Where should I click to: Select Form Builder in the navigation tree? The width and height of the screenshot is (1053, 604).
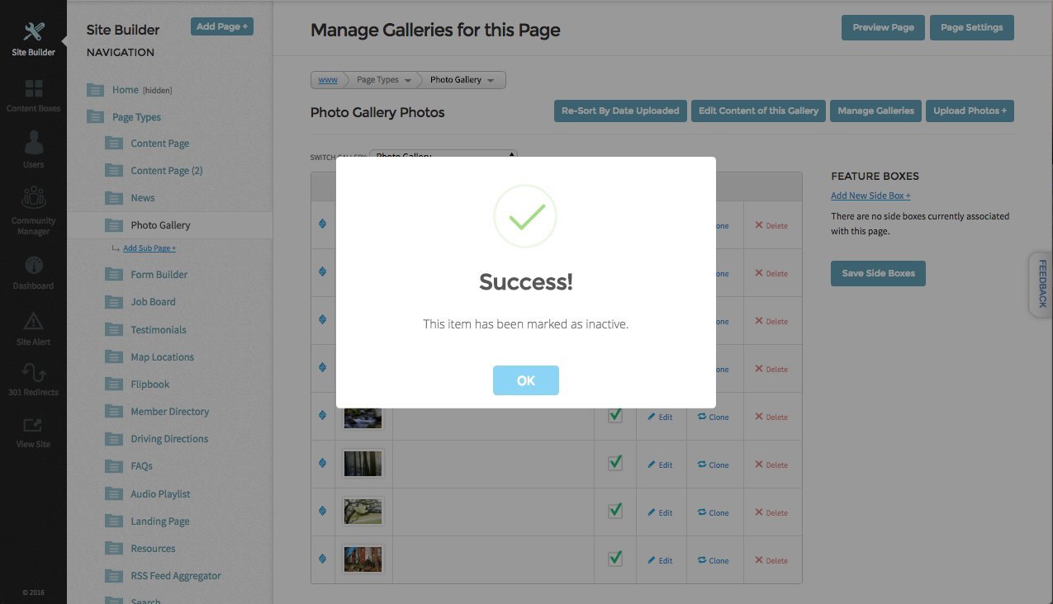click(x=159, y=275)
